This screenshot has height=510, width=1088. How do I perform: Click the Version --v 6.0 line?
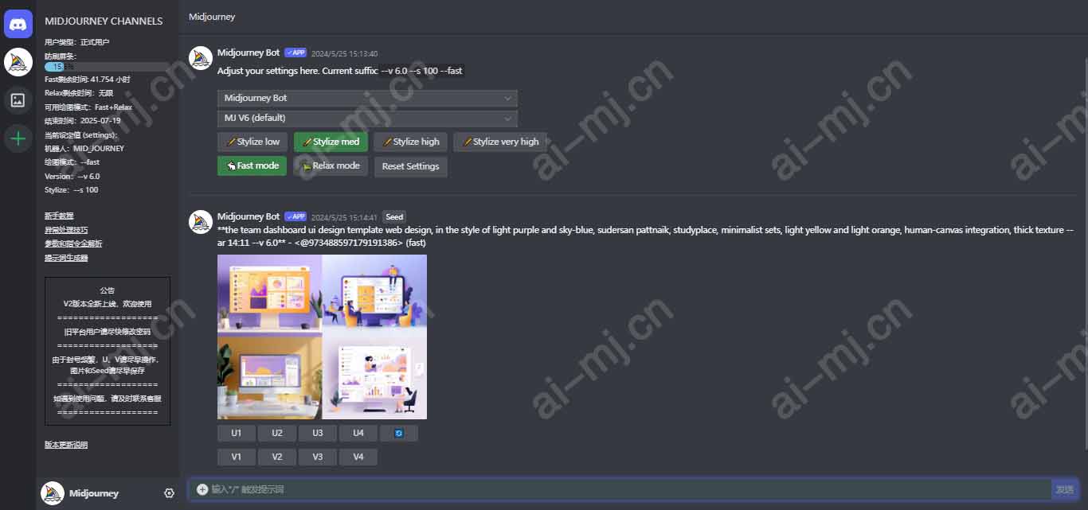tap(72, 176)
